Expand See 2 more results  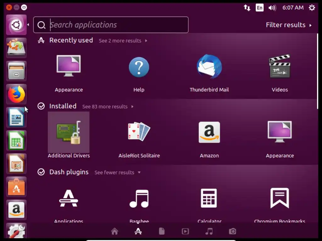click(123, 40)
